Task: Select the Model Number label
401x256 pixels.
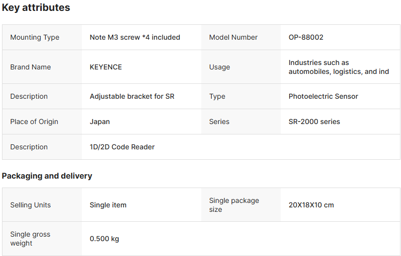Action: click(233, 37)
